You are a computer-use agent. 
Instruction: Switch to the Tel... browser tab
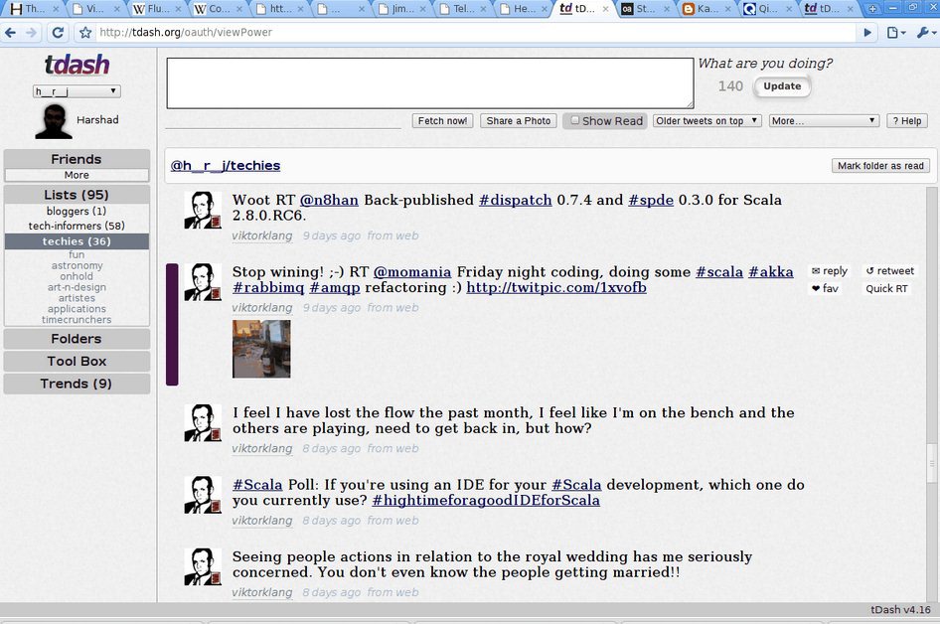pos(462,9)
